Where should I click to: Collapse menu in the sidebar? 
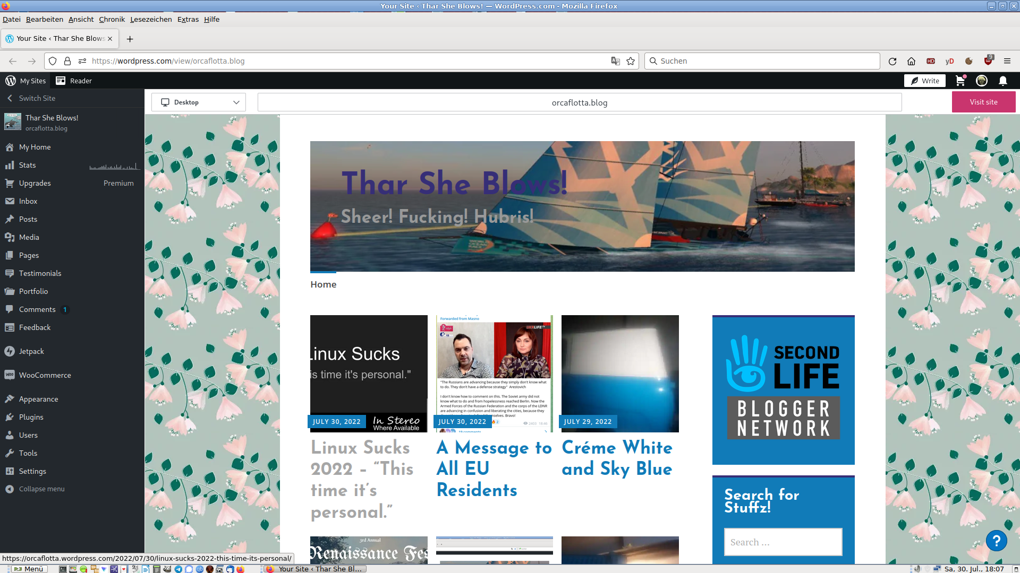pyautogui.click(x=41, y=489)
